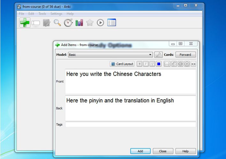Click the text field icon in main toolbar

36,23
